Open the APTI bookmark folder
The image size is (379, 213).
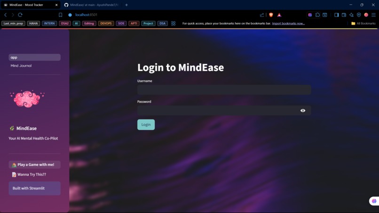[134, 24]
